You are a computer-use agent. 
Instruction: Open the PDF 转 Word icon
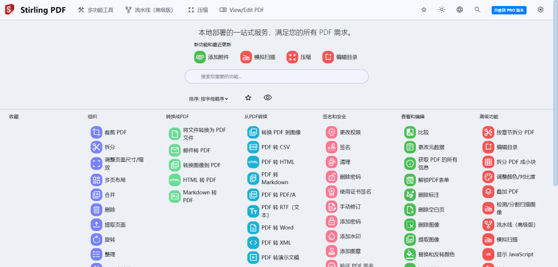[x=253, y=227]
